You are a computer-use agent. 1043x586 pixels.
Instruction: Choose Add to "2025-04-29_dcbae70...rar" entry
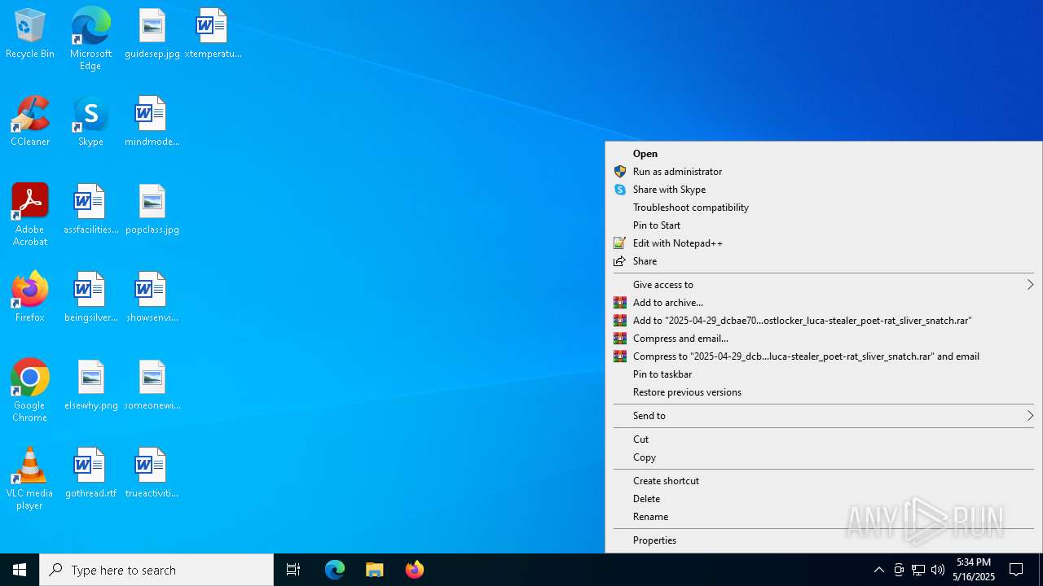[x=824, y=321]
